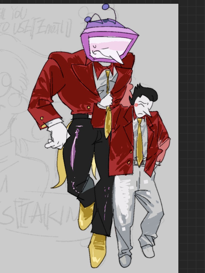
Task: Click the short character's pink blush cheek
Action: coord(136,105)
